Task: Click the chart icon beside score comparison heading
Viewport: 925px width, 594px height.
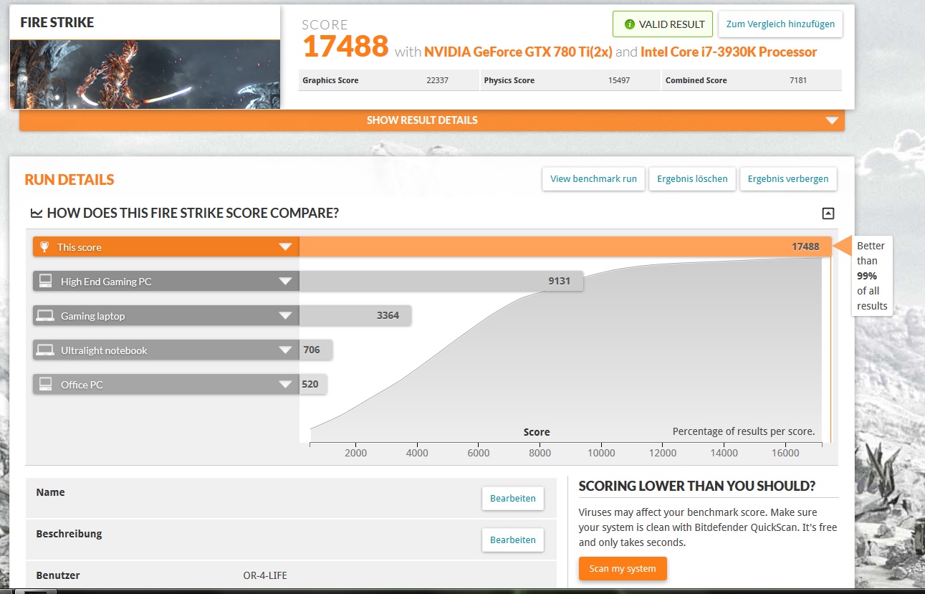Action: tap(36, 214)
